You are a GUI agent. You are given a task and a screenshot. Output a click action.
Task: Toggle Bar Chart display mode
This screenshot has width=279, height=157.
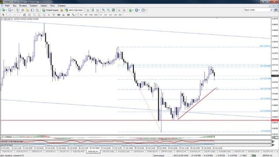coord(88,10)
